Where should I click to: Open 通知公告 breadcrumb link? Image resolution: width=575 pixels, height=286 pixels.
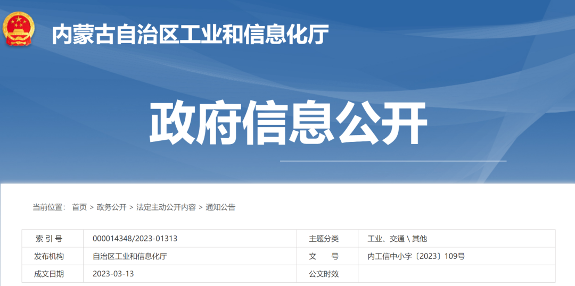coord(220,207)
